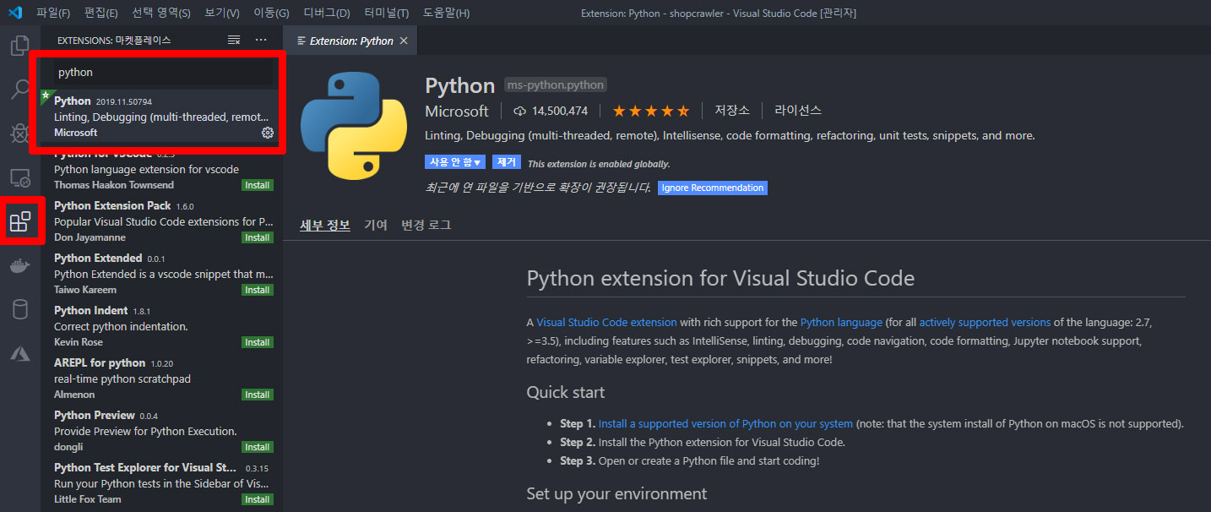Select the Python Preview list entry

click(160, 431)
